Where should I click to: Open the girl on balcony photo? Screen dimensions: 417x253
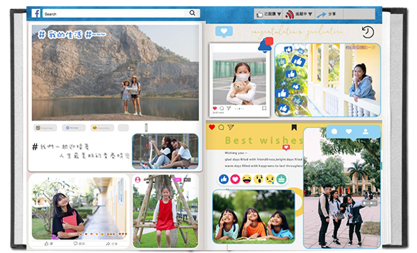(327, 80)
